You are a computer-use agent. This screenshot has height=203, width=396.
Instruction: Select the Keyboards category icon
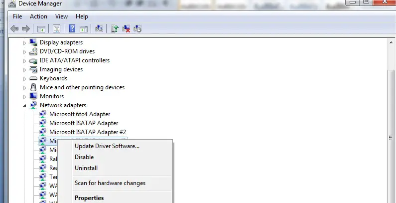(33, 78)
